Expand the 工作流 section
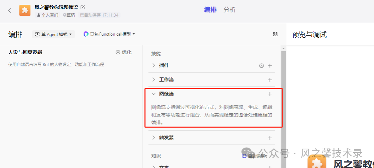The width and height of the screenshot is (374, 168). pyautogui.click(x=154, y=80)
